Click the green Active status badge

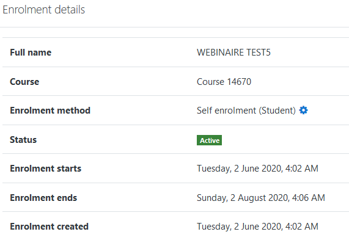pos(209,140)
